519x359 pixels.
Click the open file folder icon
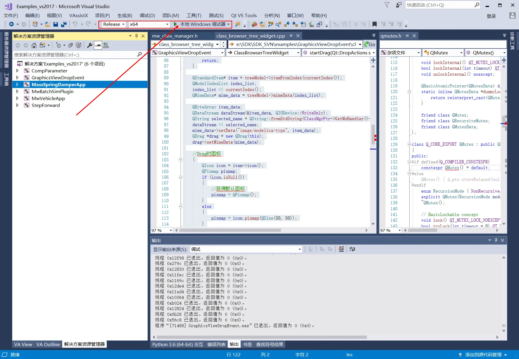(x=47, y=24)
